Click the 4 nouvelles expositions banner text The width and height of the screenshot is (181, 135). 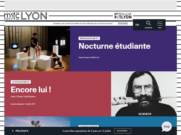(87, 131)
